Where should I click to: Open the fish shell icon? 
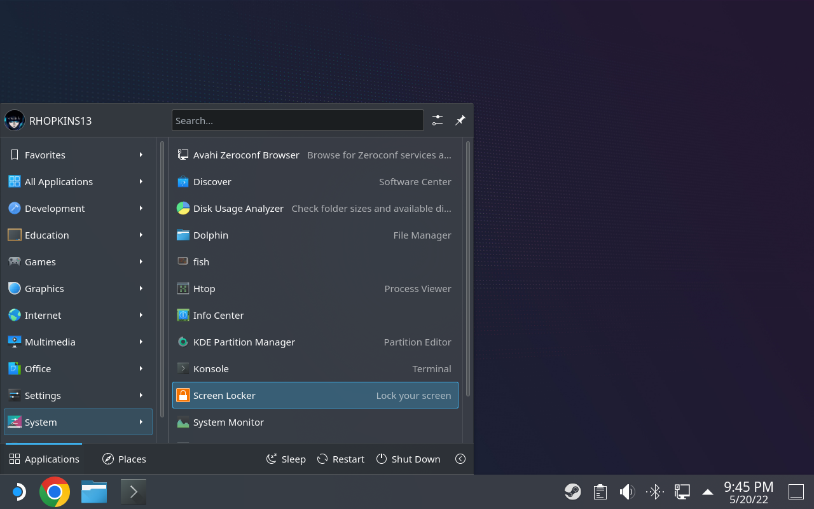(x=183, y=261)
